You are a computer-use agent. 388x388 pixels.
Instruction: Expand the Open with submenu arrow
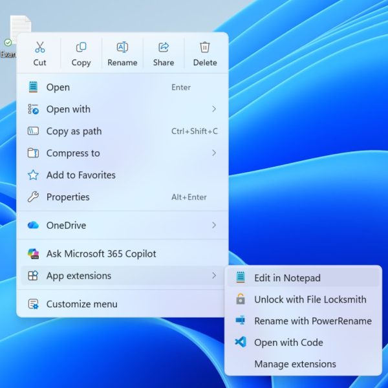[x=214, y=109]
